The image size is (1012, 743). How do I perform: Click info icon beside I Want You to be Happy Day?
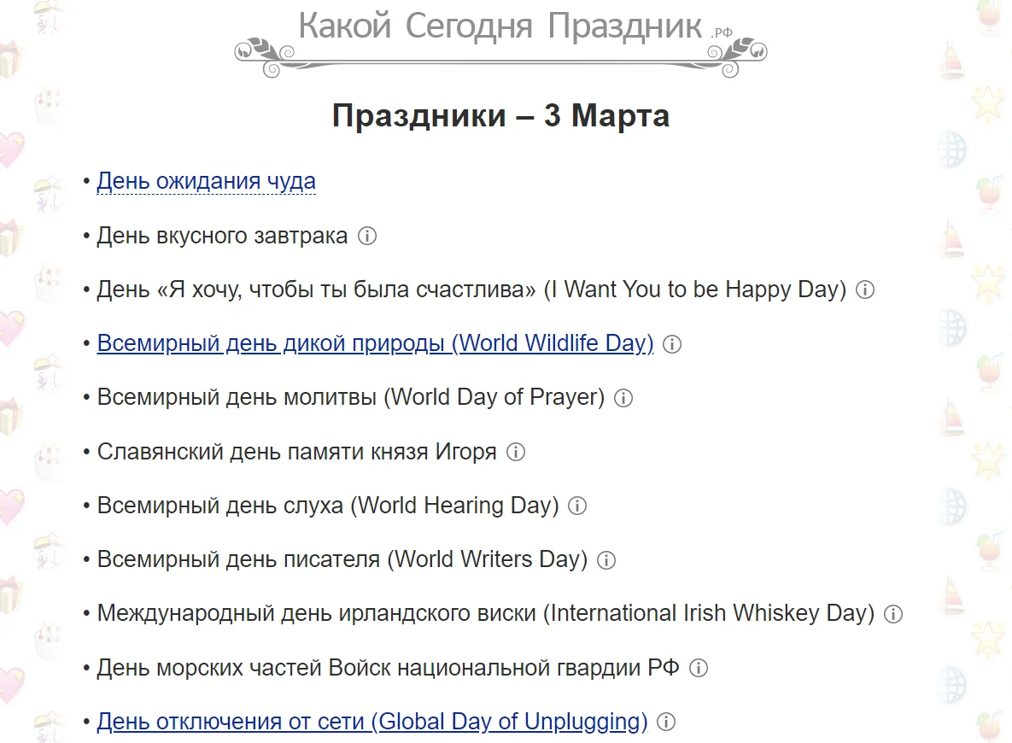pyautogui.click(x=864, y=290)
